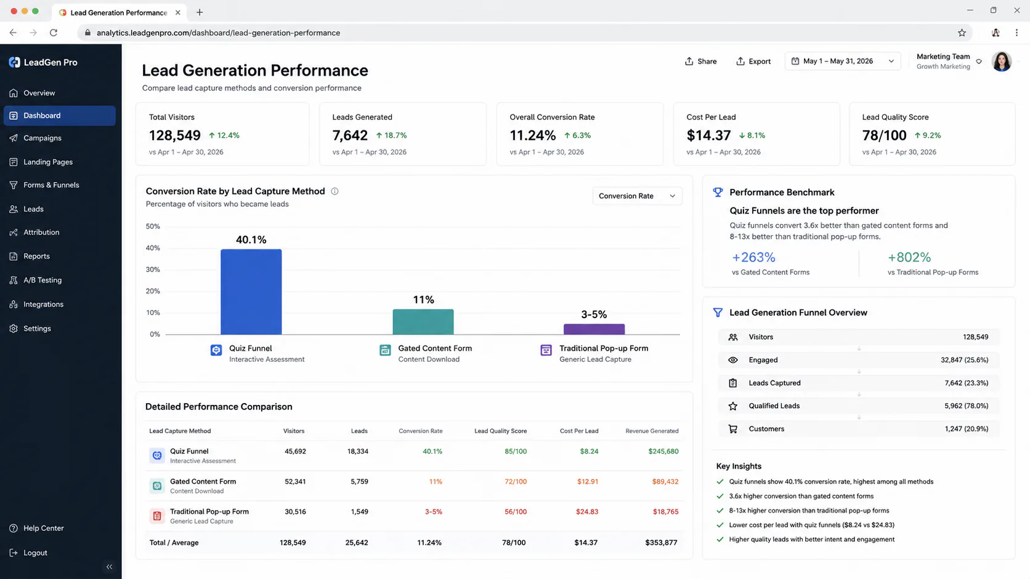
Task: Click the Leads Captured clipboard icon
Action: (733, 383)
